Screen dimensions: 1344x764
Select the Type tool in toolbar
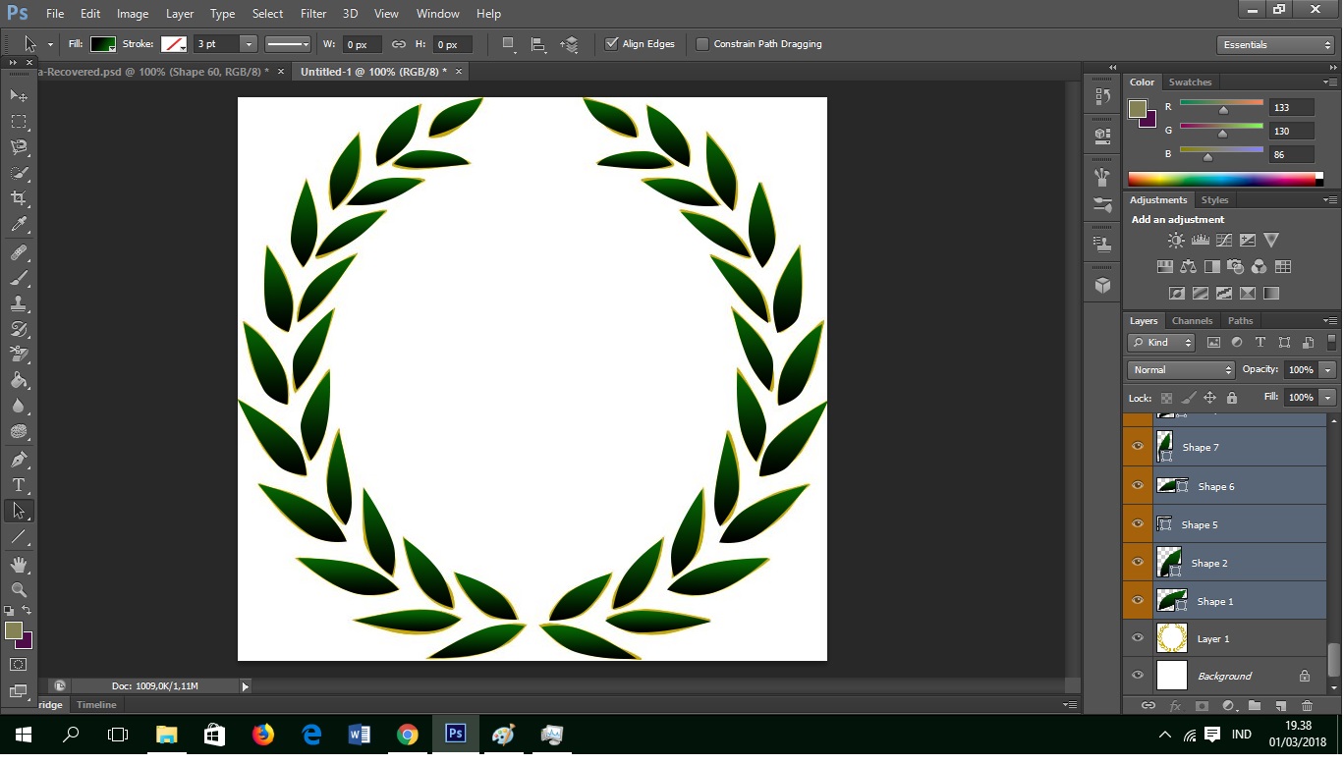click(x=19, y=485)
